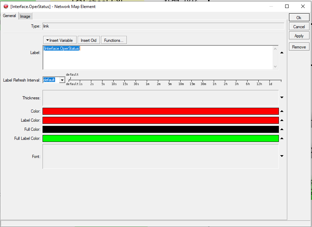This screenshot has width=312, height=227.
Task: Maximize the Network Map Element window
Action: (287, 6)
